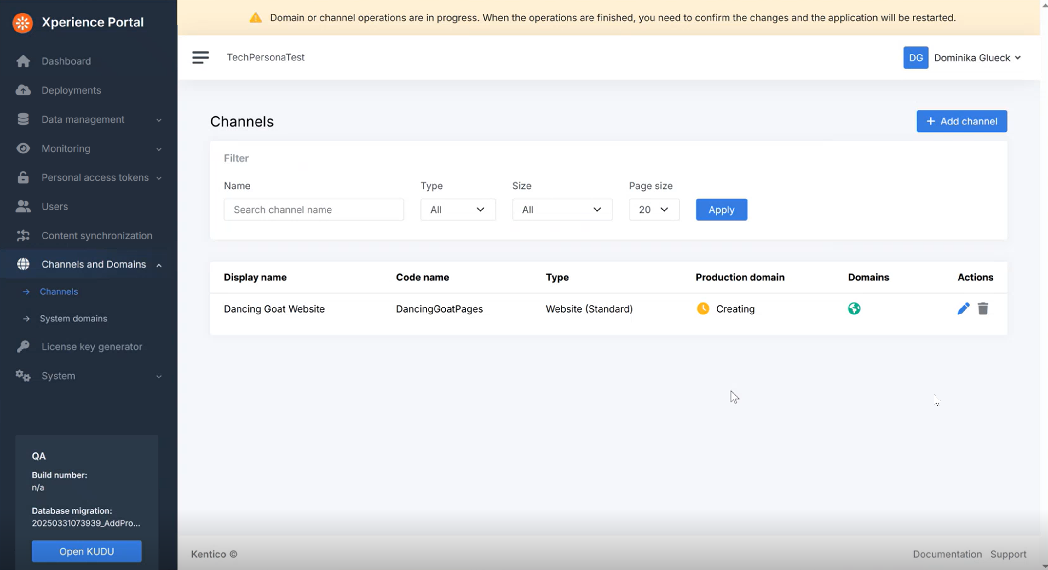Click the Creating status clock icon
This screenshot has width=1048, height=570.
click(x=703, y=309)
